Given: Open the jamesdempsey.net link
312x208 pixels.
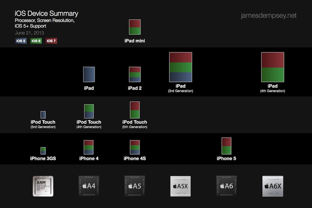Looking at the screenshot, I should [x=269, y=16].
